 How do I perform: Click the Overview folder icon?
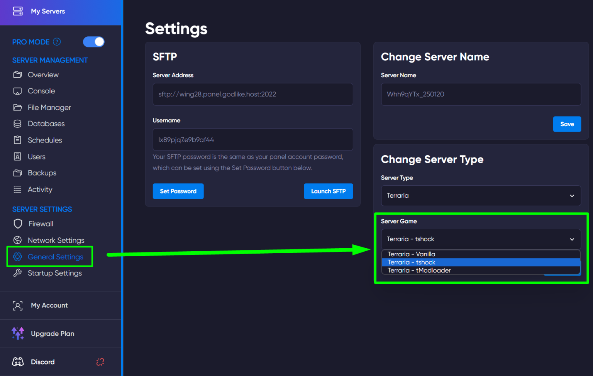pos(18,75)
